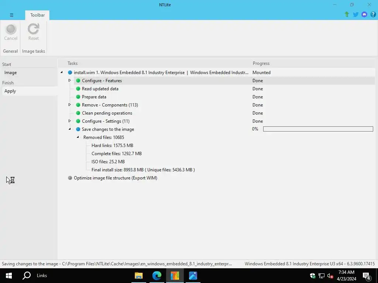Go to the Apply page in sidebar

[x=30, y=91]
